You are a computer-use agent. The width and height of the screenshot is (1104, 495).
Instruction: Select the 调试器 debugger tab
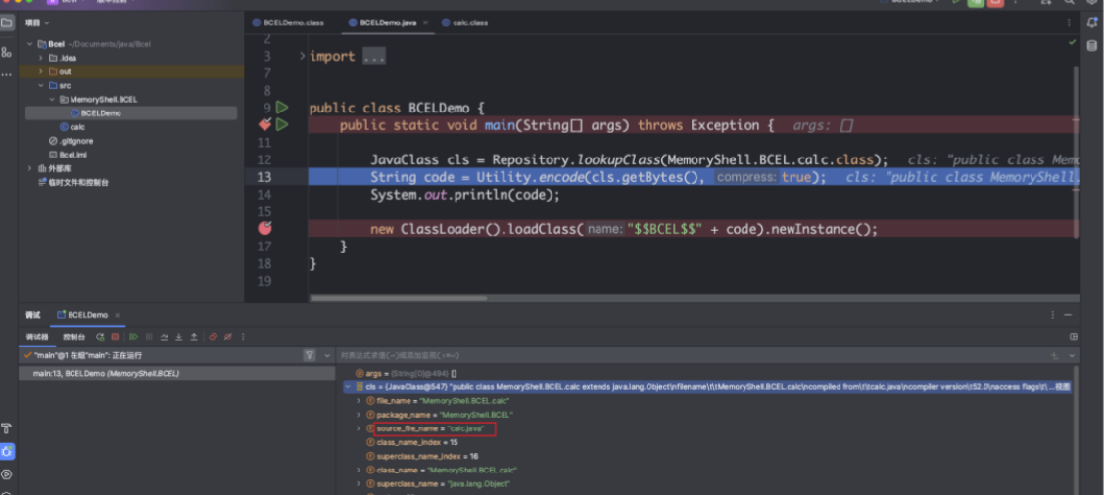tap(36, 337)
